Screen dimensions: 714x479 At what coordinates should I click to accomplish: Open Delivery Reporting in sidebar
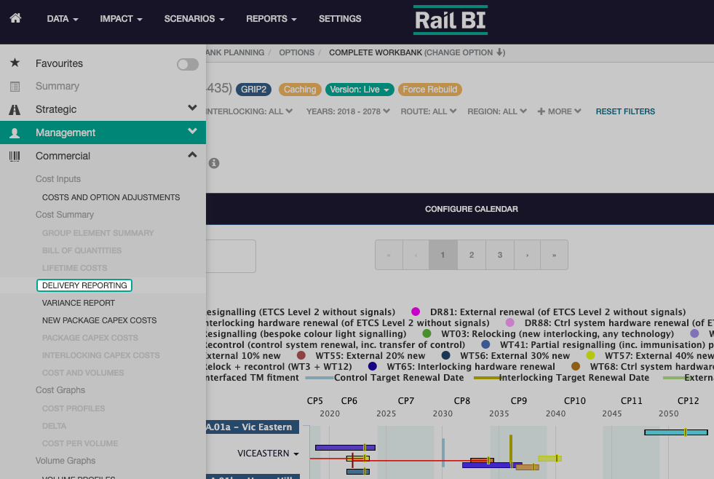pos(84,285)
